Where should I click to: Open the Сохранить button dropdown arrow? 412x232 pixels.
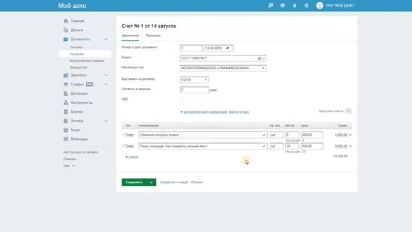(151, 182)
